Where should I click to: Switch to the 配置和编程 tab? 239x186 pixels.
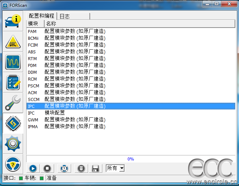point(41,16)
